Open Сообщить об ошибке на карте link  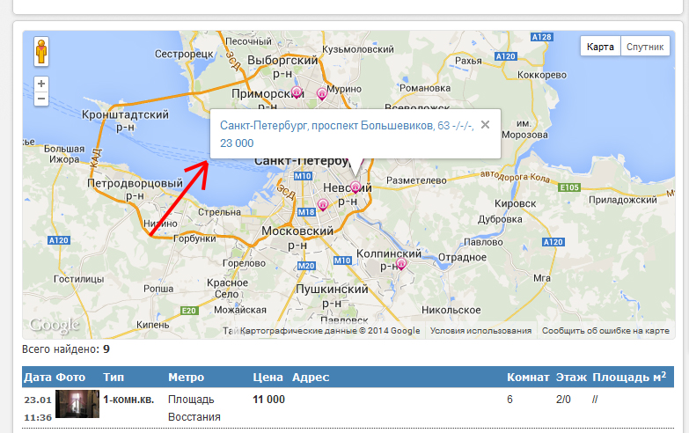coord(605,331)
